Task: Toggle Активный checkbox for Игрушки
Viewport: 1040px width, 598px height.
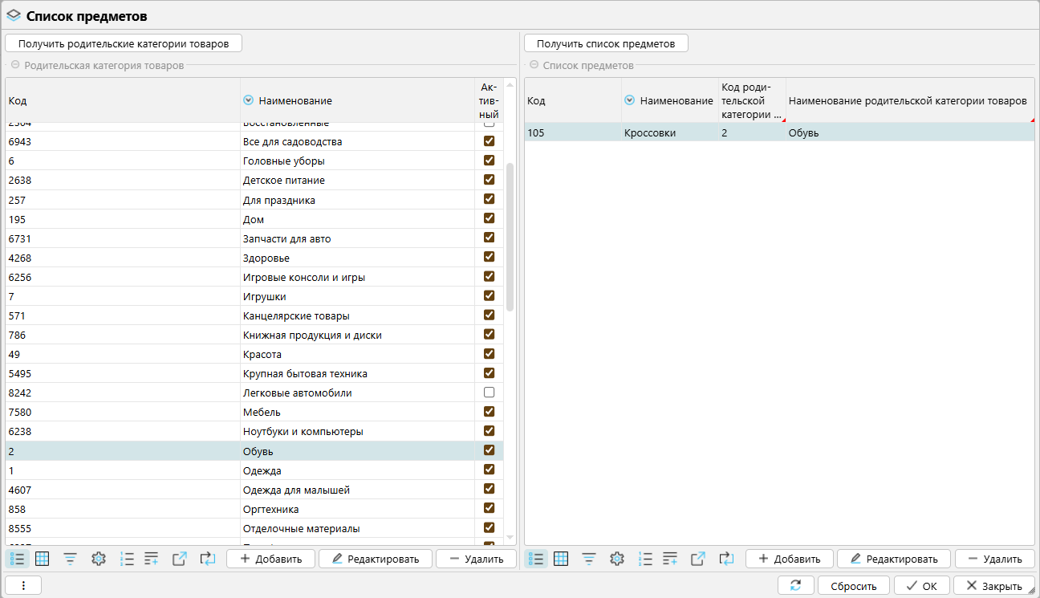Action: [x=489, y=296]
